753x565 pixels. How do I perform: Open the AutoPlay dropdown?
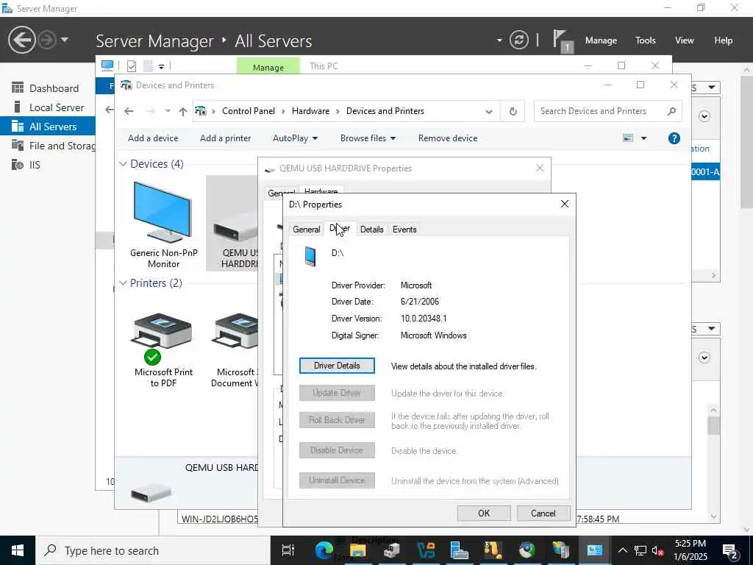295,138
